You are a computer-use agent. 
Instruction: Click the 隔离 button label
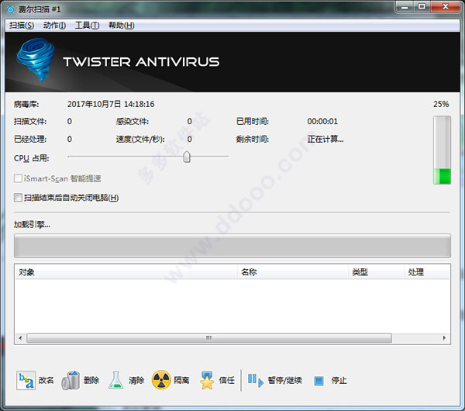coord(181,380)
